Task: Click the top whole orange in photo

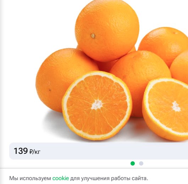Action: click(107, 30)
